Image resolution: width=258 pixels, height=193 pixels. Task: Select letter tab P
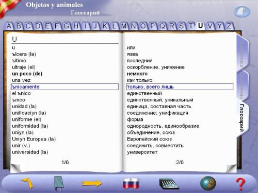[x=152, y=26]
